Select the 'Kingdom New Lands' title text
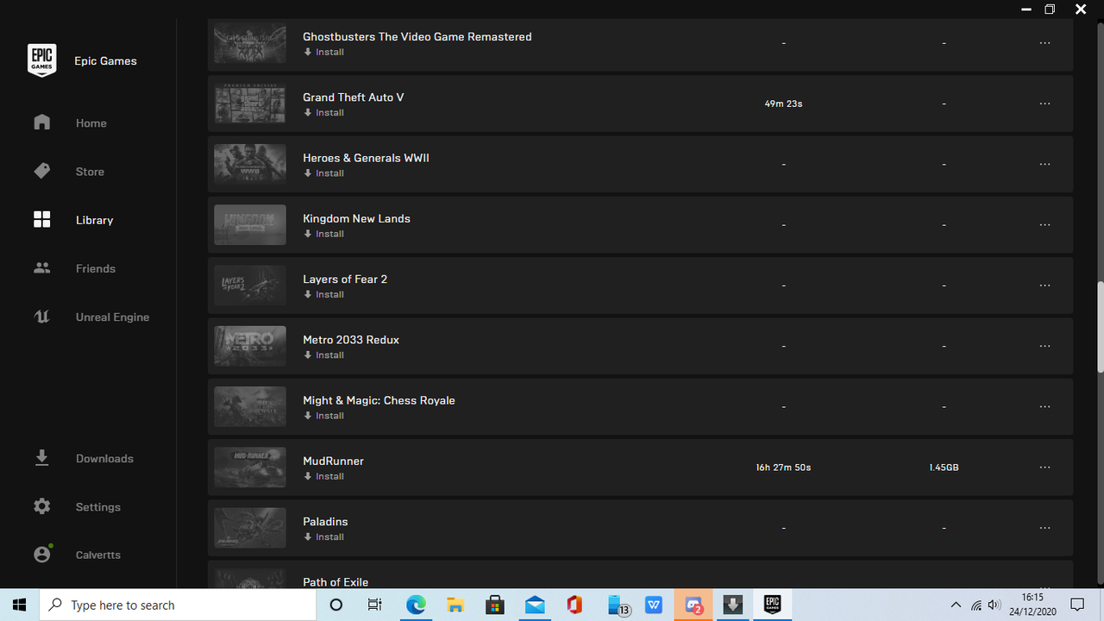This screenshot has width=1104, height=621. coord(356,218)
